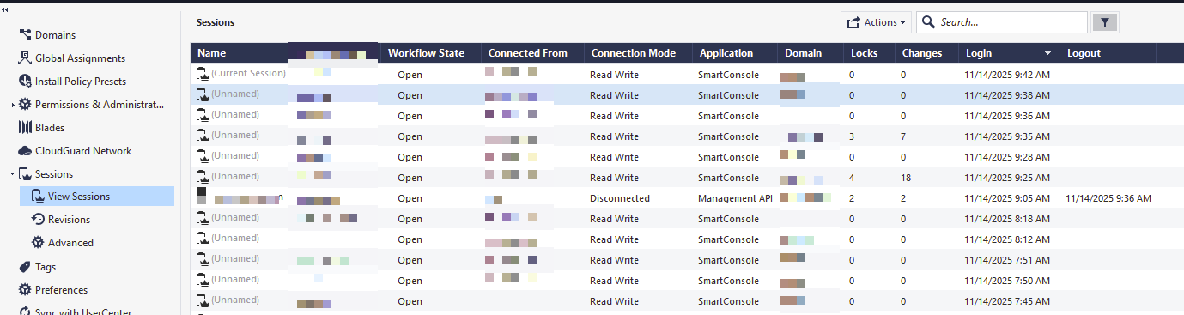Click the 18 changes value
The width and height of the screenshot is (1184, 315).
click(x=906, y=178)
